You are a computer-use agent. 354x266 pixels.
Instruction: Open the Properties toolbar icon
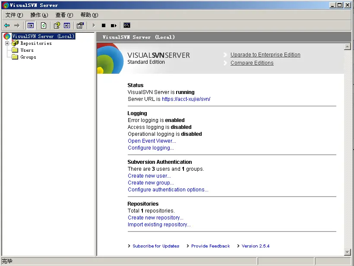pyautogui.click(x=80, y=25)
